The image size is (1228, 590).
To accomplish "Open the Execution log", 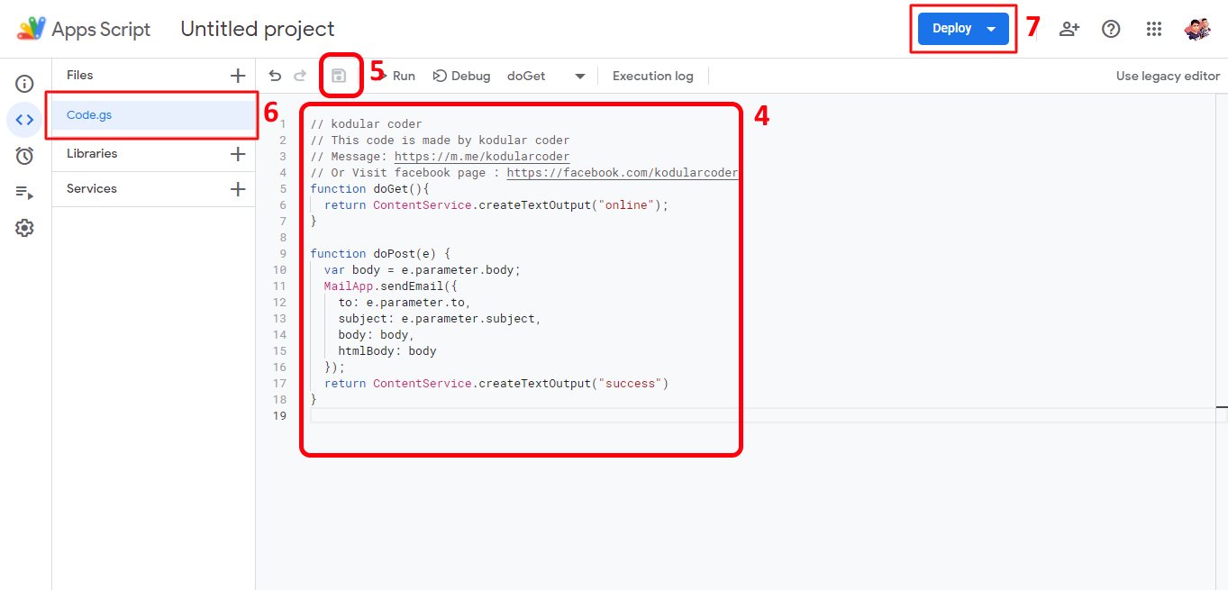I will click(x=652, y=77).
